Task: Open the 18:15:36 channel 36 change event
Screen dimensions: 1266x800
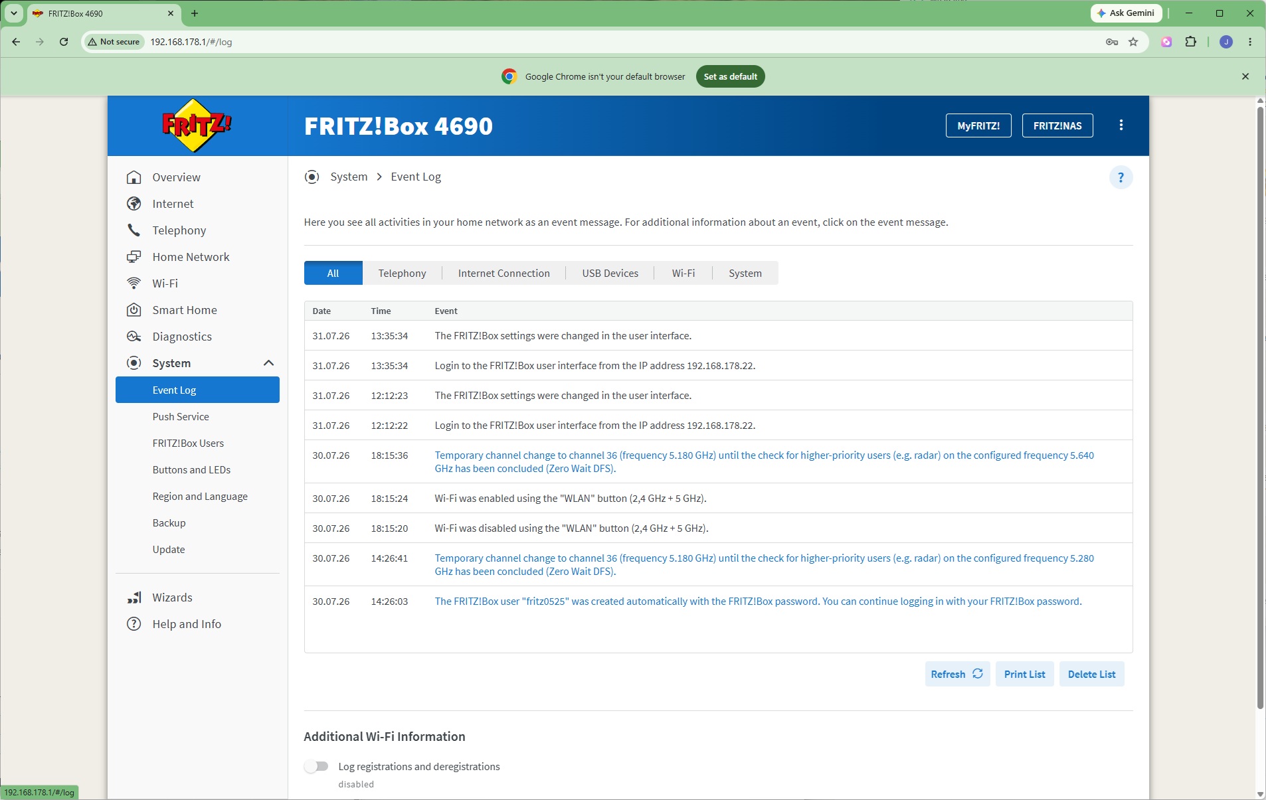Action: click(764, 461)
